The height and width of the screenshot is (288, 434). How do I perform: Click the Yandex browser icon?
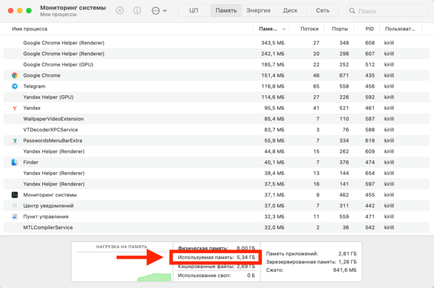pos(15,108)
